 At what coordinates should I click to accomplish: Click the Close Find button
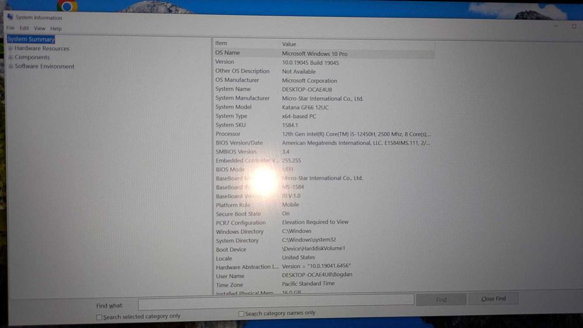[x=493, y=299]
